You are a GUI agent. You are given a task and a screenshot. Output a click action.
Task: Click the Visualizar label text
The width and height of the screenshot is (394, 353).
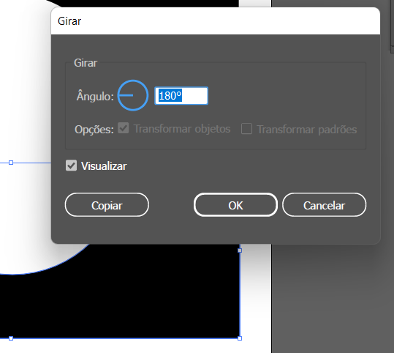[x=104, y=166]
